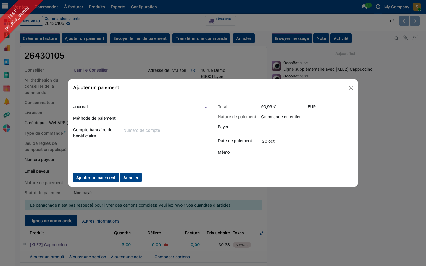Switch to Autres informations tab

pos(101,221)
